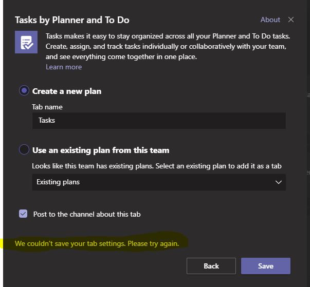Open the About link
The width and height of the screenshot is (310, 287).
(x=270, y=20)
